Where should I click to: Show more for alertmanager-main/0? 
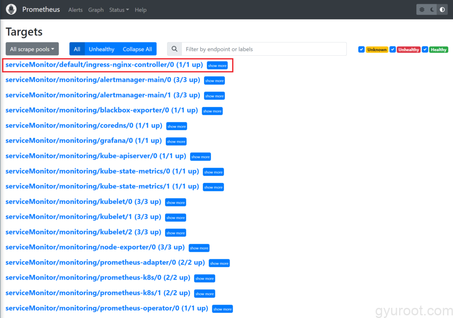pos(215,80)
